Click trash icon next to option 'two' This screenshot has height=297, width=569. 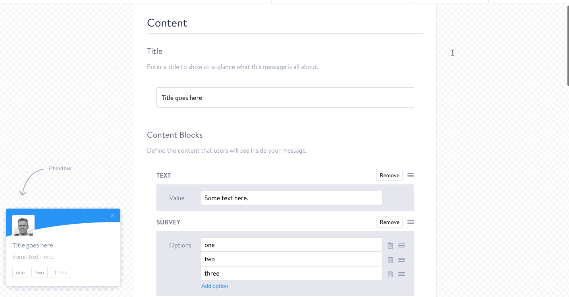390,260
